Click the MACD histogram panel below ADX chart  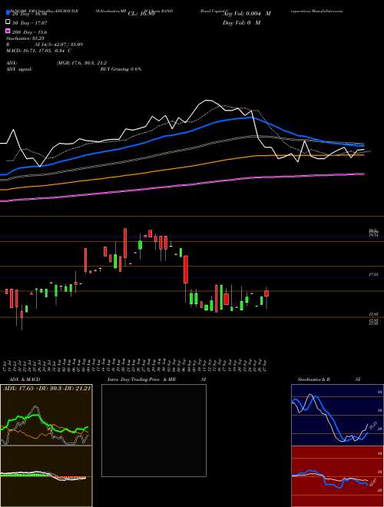[46, 476]
